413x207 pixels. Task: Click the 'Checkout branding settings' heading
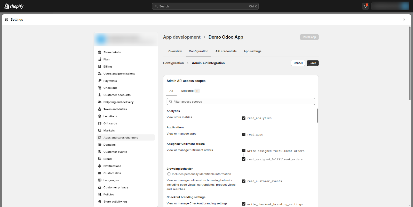[x=186, y=197]
